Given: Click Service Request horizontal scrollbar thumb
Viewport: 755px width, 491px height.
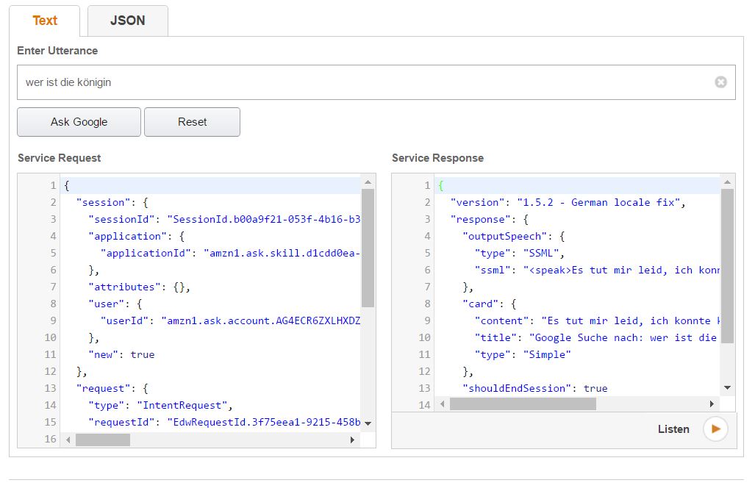Looking at the screenshot, I should coord(102,440).
